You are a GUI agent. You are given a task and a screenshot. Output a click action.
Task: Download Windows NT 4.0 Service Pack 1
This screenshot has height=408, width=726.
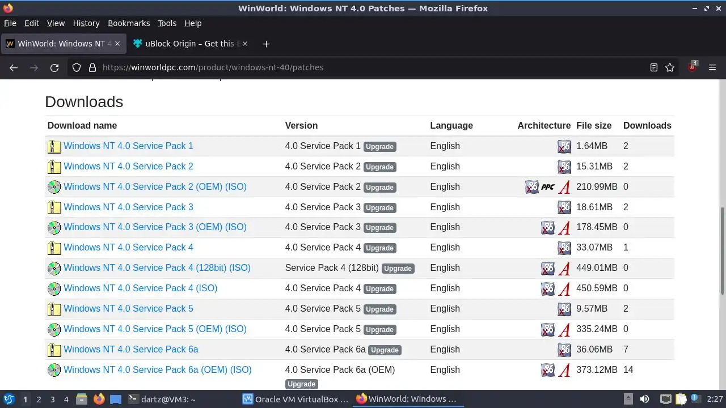click(x=128, y=146)
